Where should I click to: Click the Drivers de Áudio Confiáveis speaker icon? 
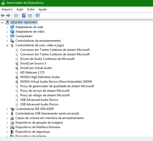coord(17,59)
